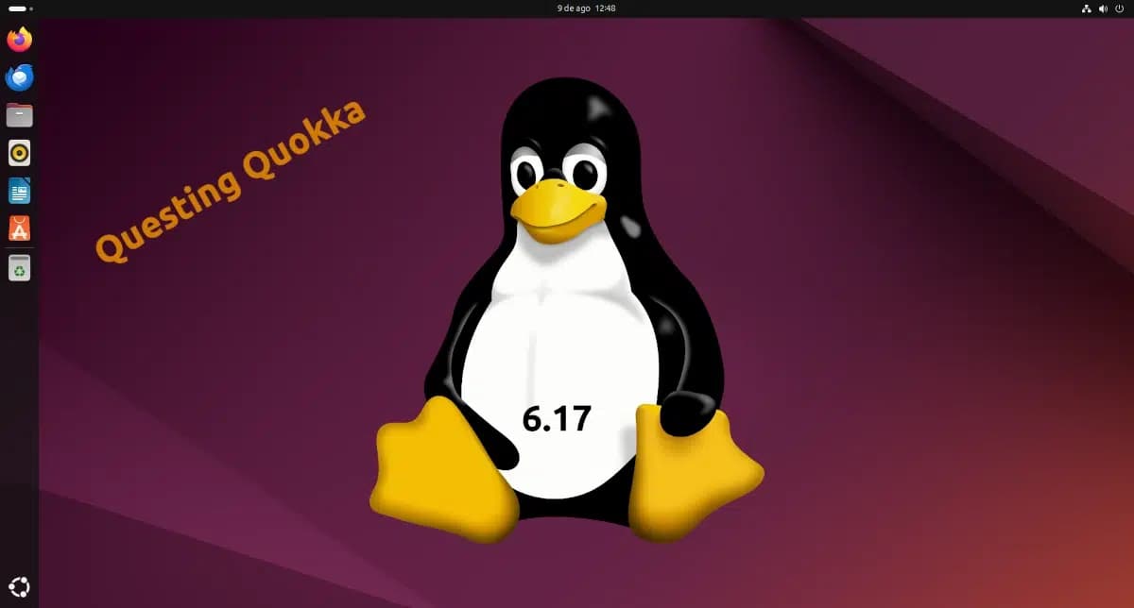Open the Files manager
Image resolution: width=1134 pixels, height=608 pixels.
click(x=19, y=115)
